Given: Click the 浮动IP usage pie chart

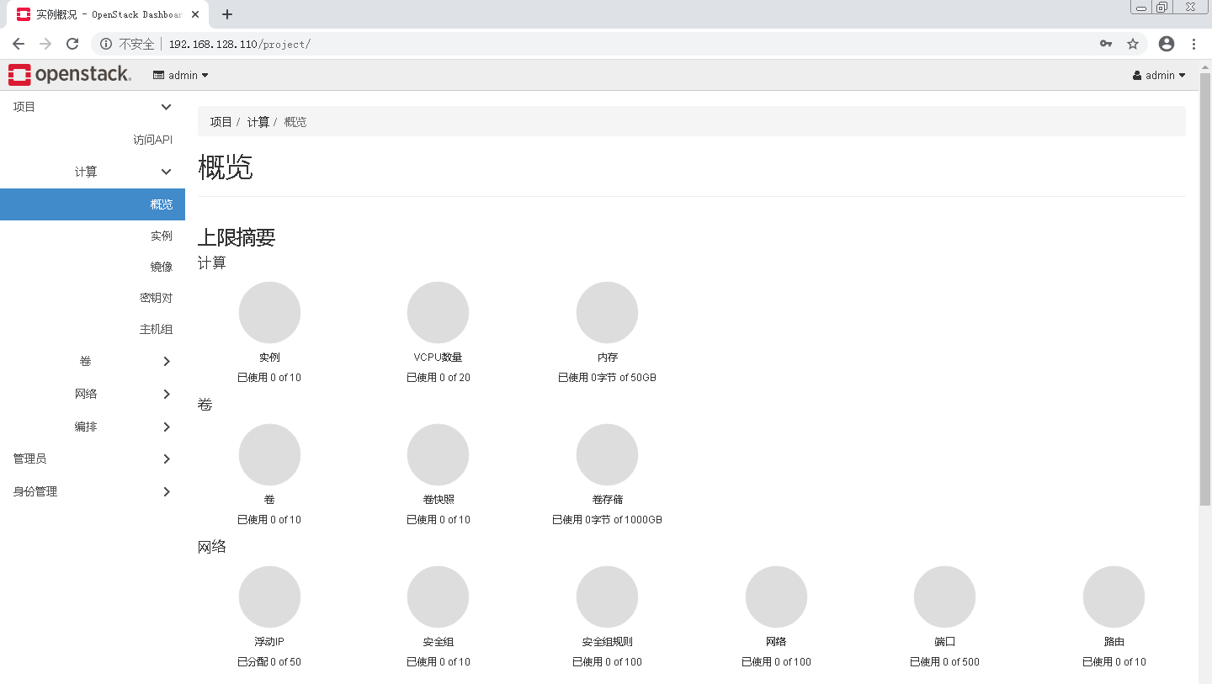Looking at the screenshot, I should [269, 597].
